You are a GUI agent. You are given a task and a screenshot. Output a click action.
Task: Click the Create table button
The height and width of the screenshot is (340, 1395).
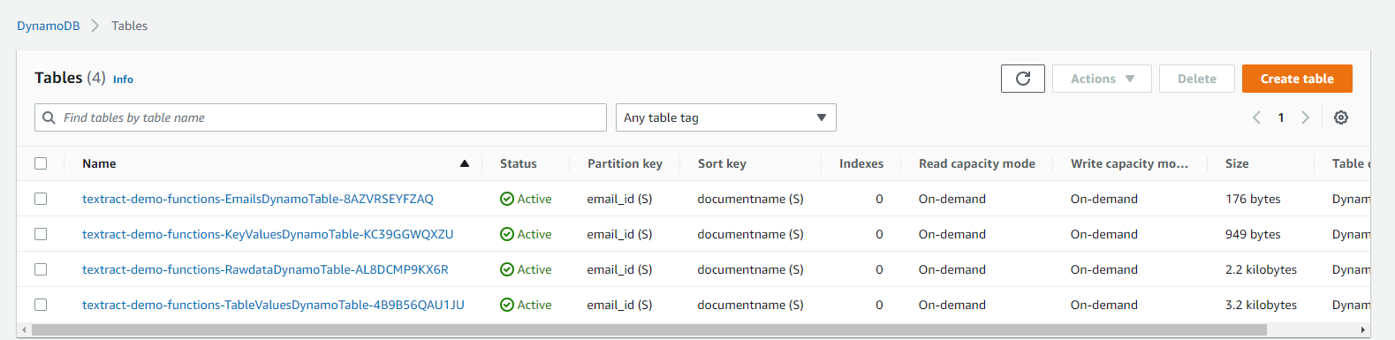click(1297, 79)
